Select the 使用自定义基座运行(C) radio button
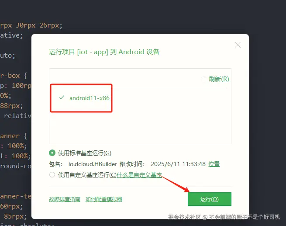The image size is (286, 226). (x=52, y=175)
